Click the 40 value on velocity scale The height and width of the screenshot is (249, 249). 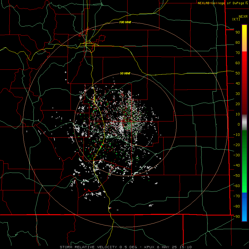238,84
